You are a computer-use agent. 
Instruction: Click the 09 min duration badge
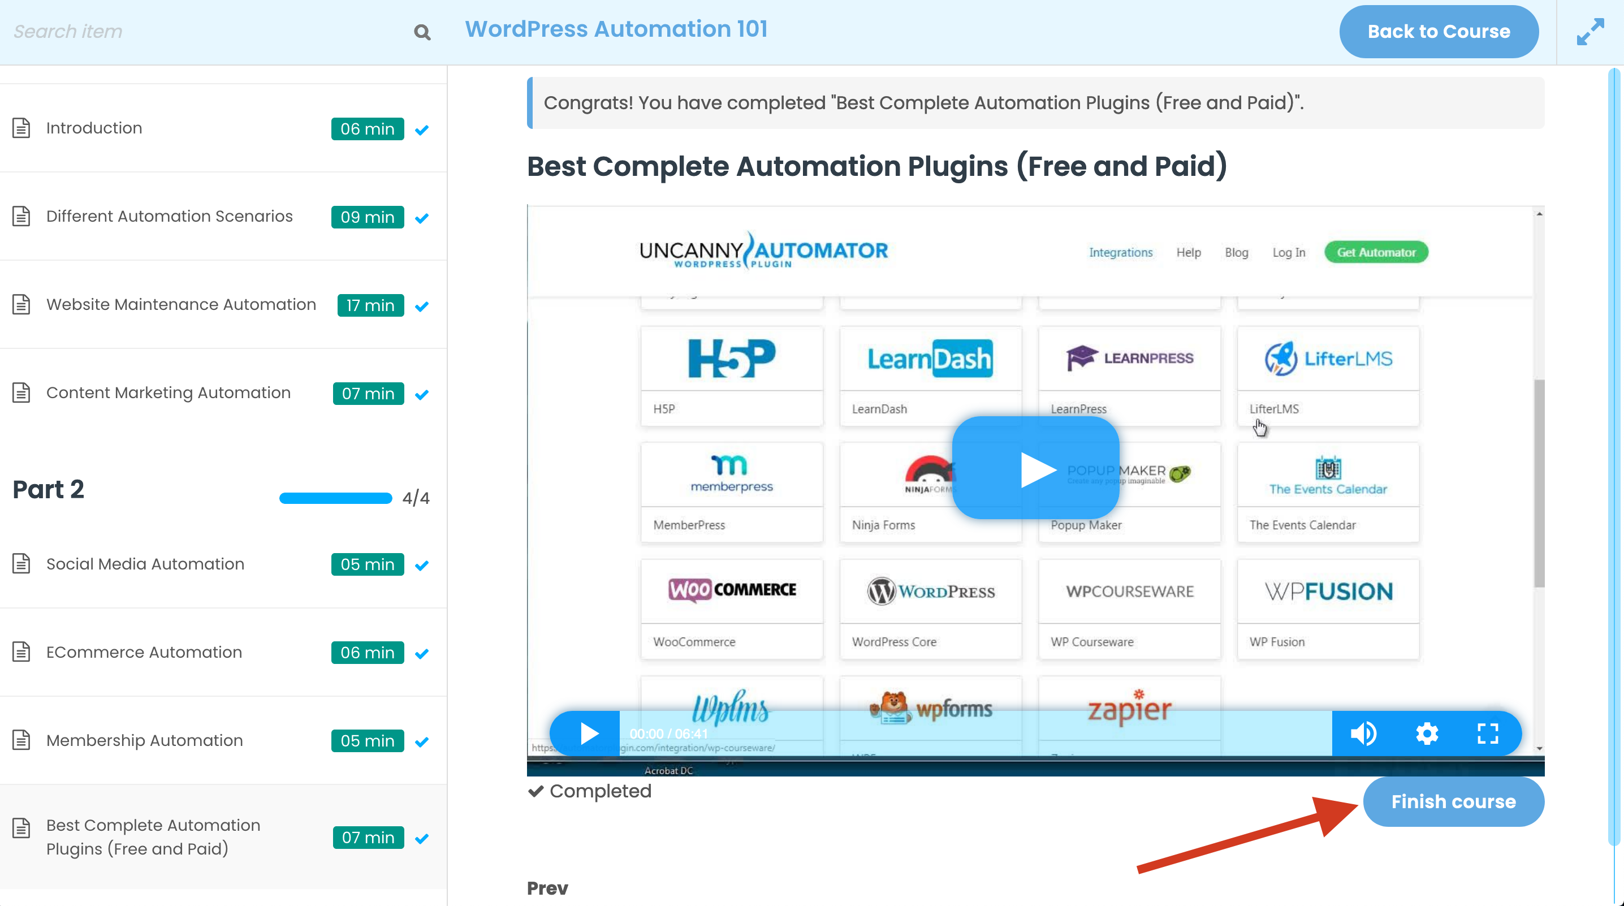[x=367, y=217]
